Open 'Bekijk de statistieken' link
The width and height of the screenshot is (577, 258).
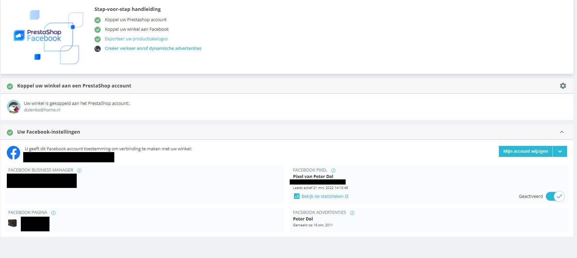[322, 196]
